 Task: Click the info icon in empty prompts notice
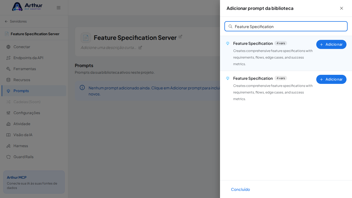point(82,87)
